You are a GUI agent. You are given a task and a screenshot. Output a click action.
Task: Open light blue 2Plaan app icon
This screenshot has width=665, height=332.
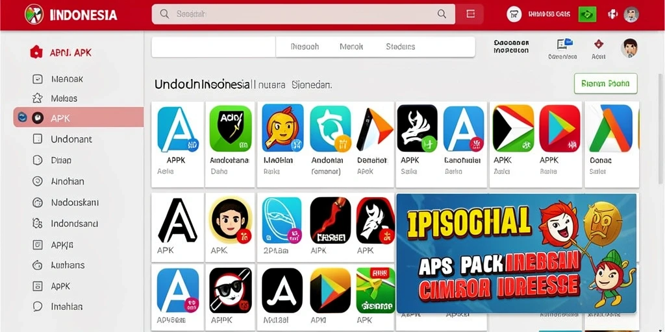pyautogui.click(x=282, y=220)
